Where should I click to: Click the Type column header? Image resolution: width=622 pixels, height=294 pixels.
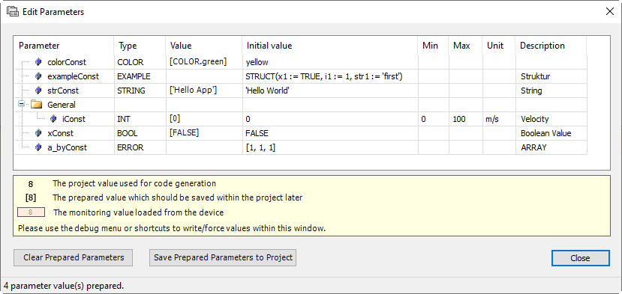click(x=140, y=46)
